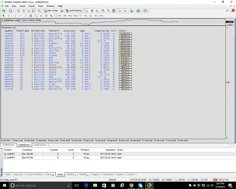Expand the Profiles dropdown arrow
Screen dimensions: 236x189
point(13,11)
